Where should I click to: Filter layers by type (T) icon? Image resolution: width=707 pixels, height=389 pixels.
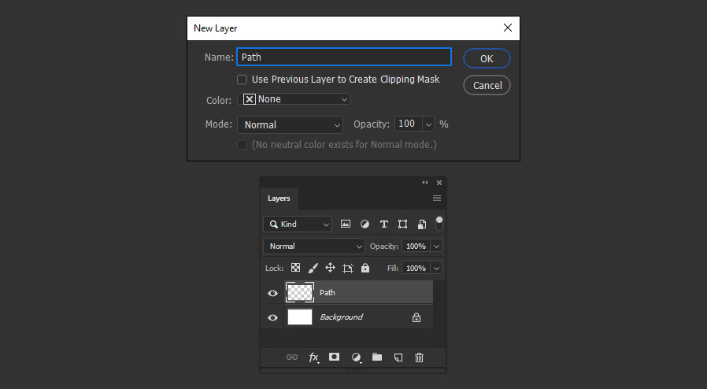point(384,224)
